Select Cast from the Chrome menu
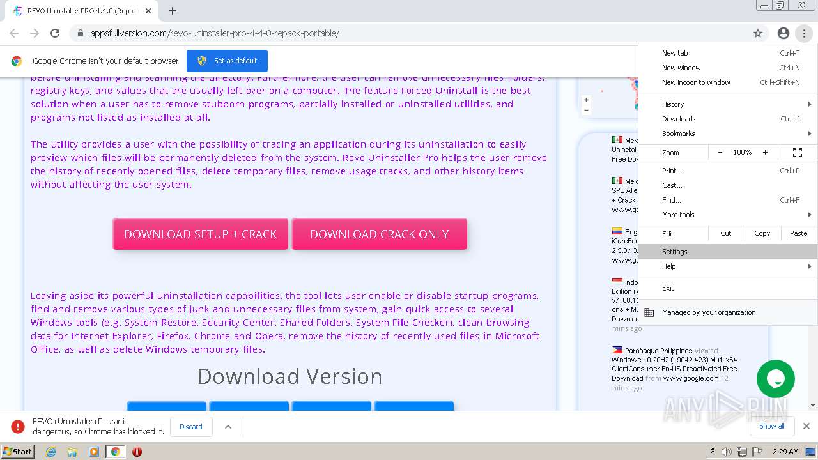This screenshot has height=460, width=818. click(x=728, y=185)
